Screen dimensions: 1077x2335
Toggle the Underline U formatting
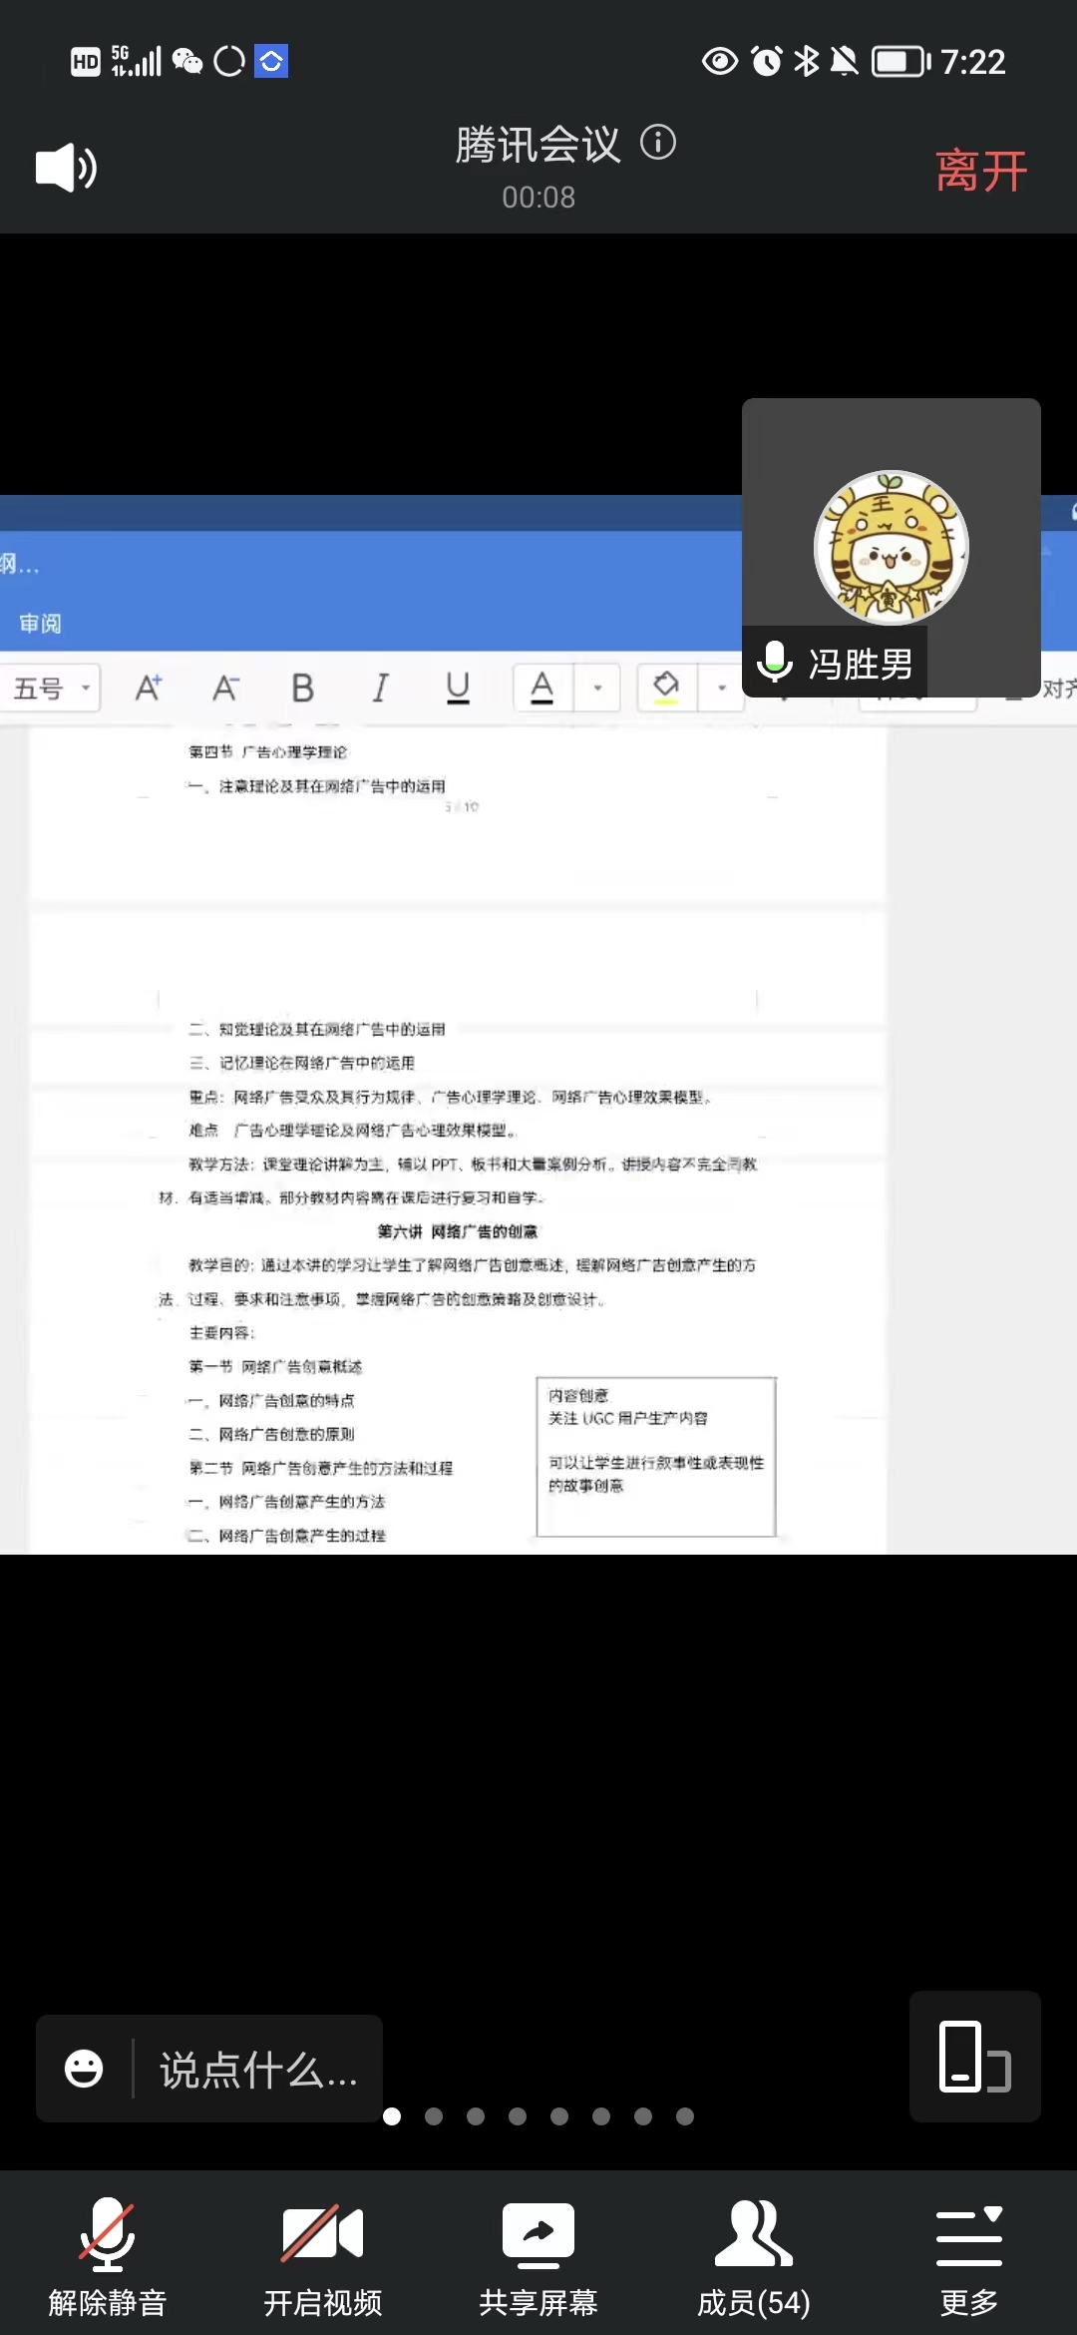click(x=458, y=688)
